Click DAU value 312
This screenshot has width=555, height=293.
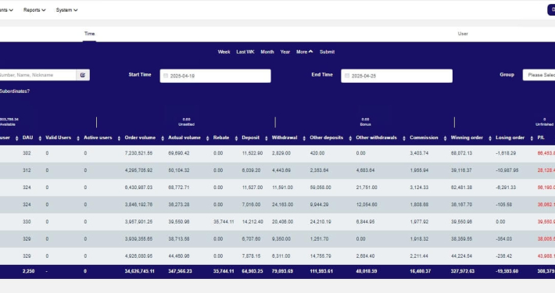click(x=27, y=170)
